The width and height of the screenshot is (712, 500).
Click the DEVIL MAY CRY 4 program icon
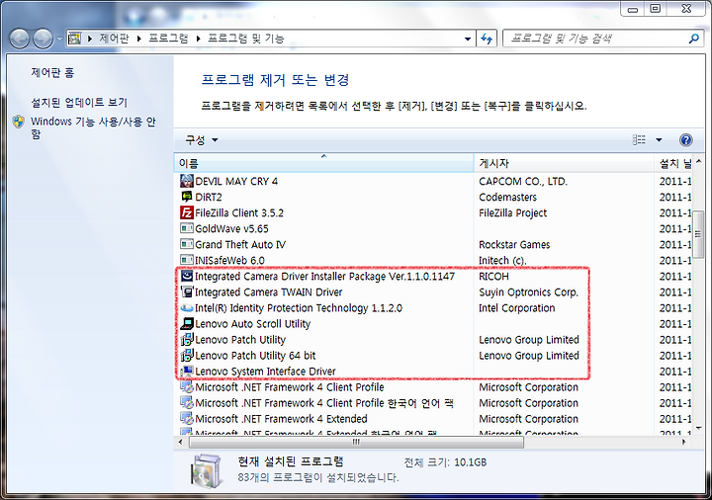pyautogui.click(x=187, y=181)
